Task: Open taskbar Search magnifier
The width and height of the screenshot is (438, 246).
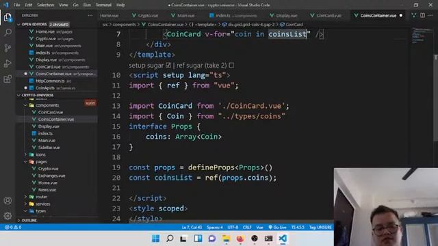Action: click(x=170, y=238)
